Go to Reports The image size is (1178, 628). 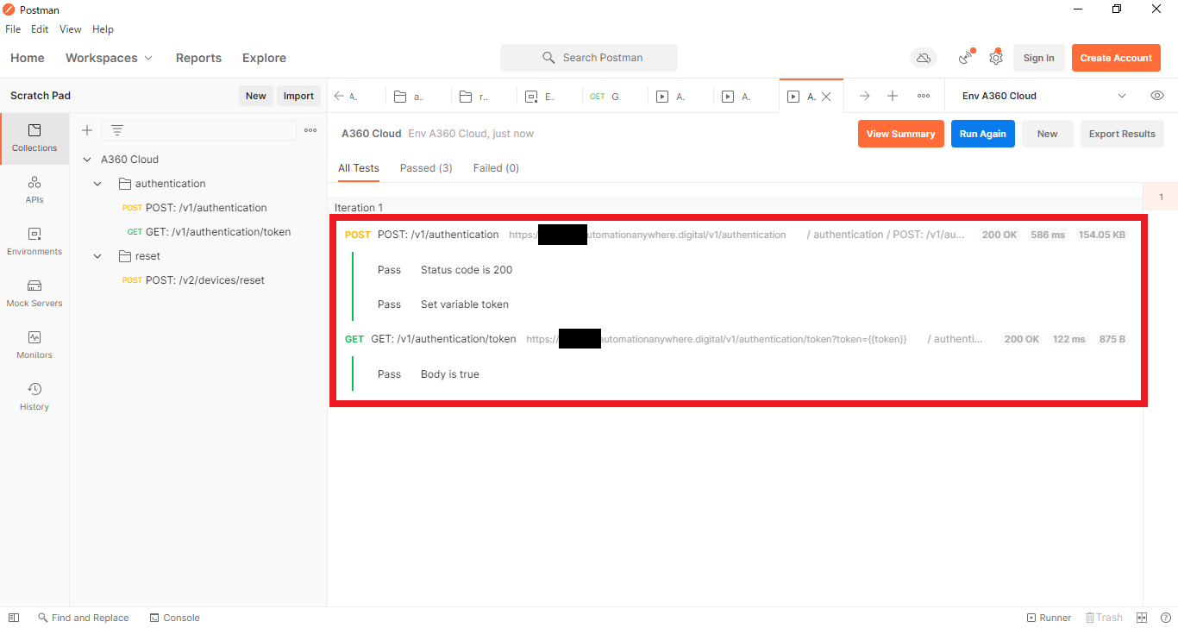(198, 58)
